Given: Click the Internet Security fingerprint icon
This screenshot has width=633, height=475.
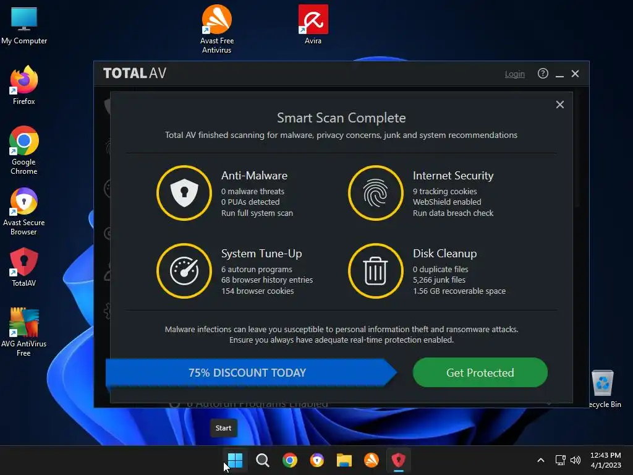Looking at the screenshot, I should click(375, 193).
